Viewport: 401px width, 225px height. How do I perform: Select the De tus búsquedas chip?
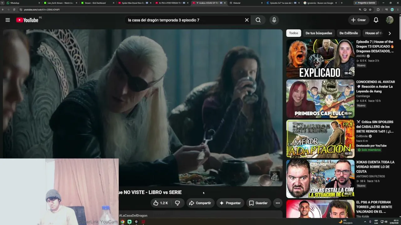click(319, 33)
